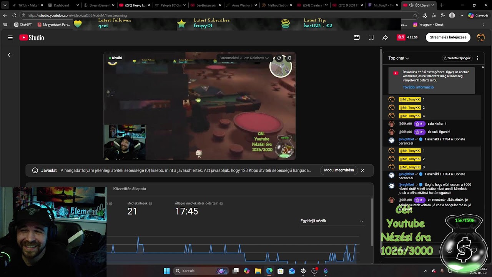Switch to the Petopia BC browser tab

(x=171, y=5)
